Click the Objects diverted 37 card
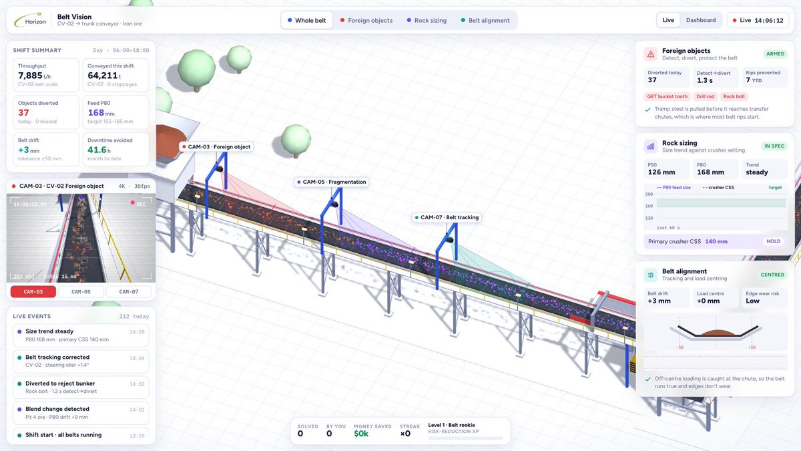The width and height of the screenshot is (801, 451). tap(46, 112)
